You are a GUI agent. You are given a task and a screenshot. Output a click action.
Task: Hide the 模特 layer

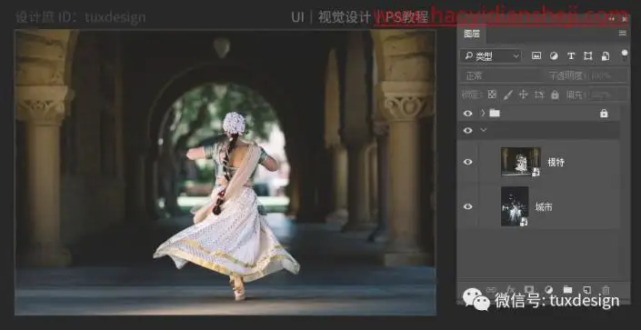coord(468,162)
